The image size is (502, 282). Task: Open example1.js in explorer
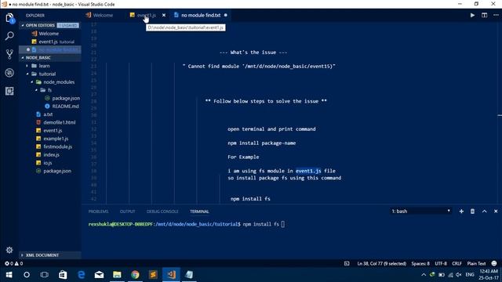[56, 139]
